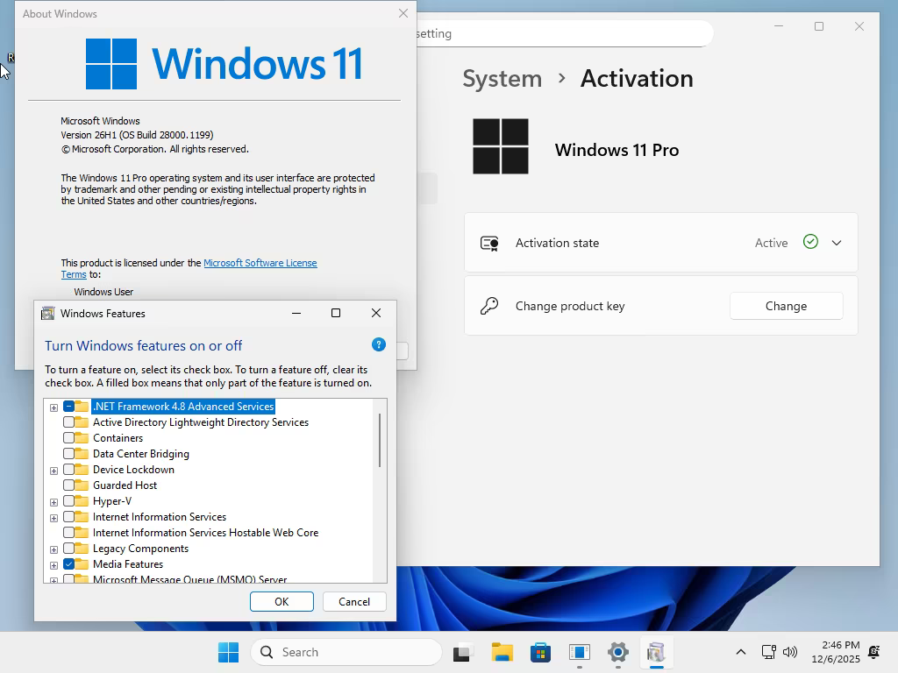Show hidden system tray icons
The image size is (898, 673).
pos(740,652)
